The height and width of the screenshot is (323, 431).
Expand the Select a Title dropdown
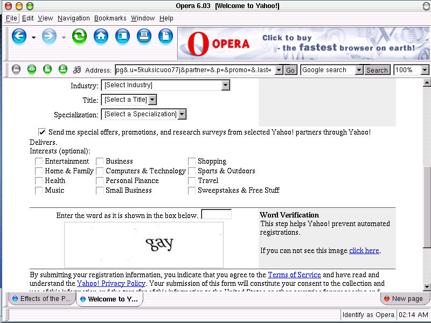click(x=129, y=100)
